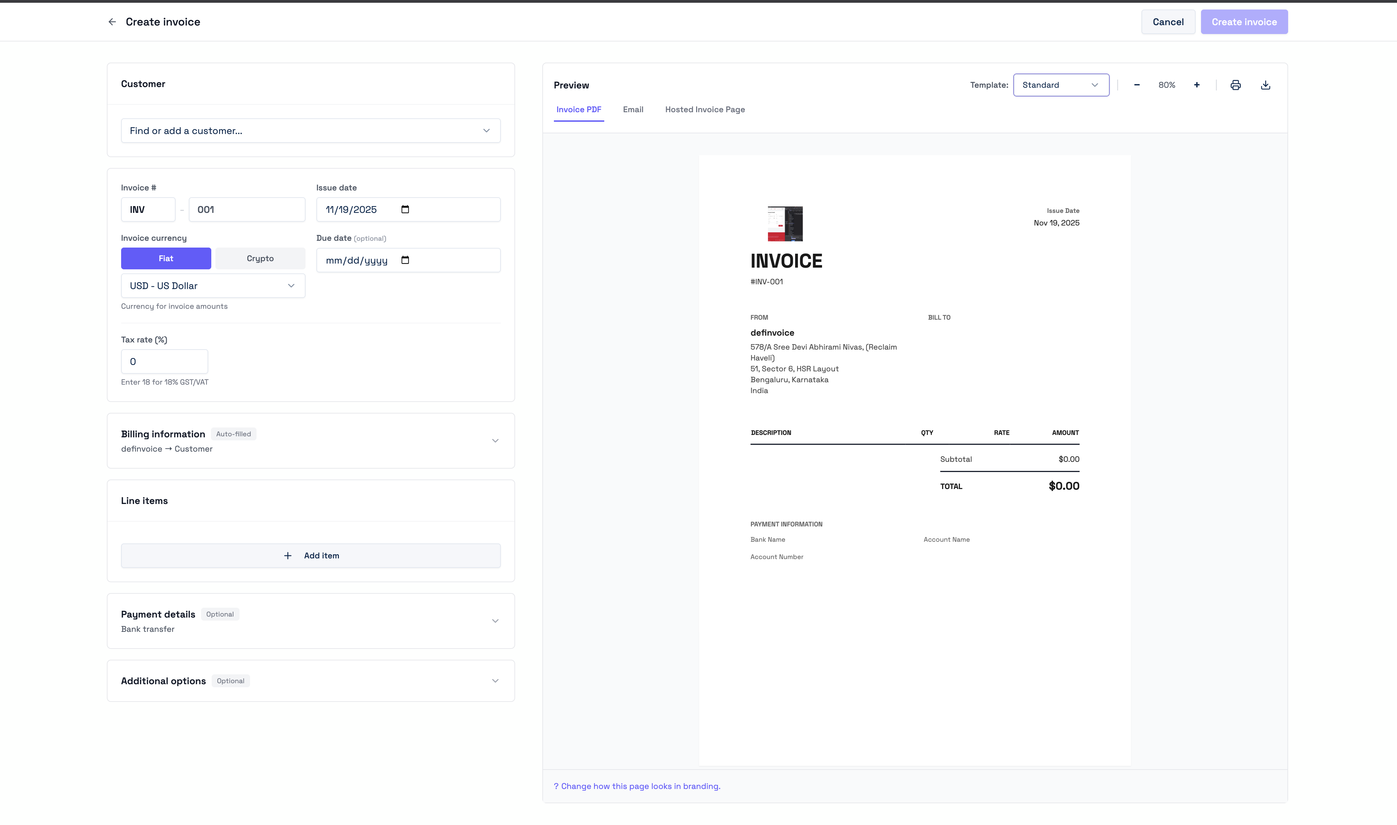Select the Invoice PDF tab
1397x825 pixels.
click(x=579, y=109)
